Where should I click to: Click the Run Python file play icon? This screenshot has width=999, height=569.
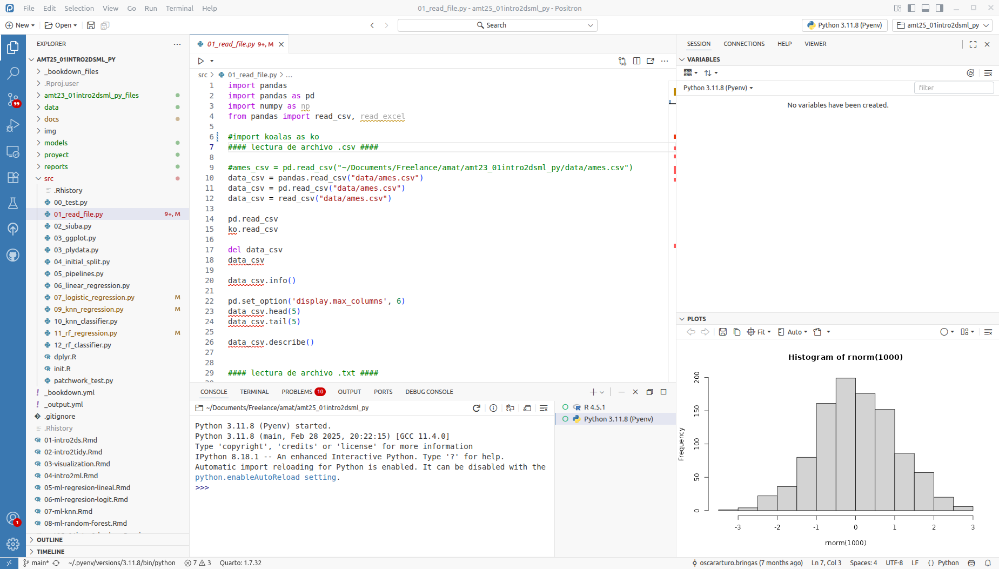[200, 61]
